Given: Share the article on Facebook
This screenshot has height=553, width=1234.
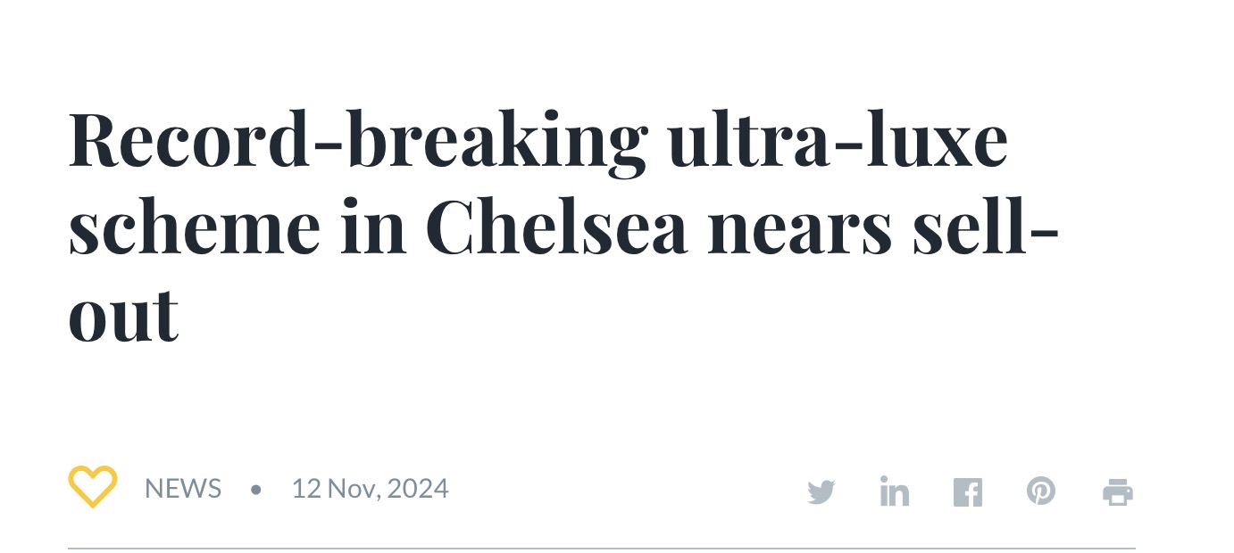Looking at the screenshot, I should pos(968,491).
